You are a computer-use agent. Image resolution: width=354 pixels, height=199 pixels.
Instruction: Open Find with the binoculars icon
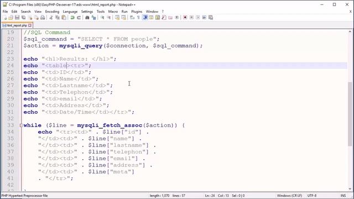(87, 18)
